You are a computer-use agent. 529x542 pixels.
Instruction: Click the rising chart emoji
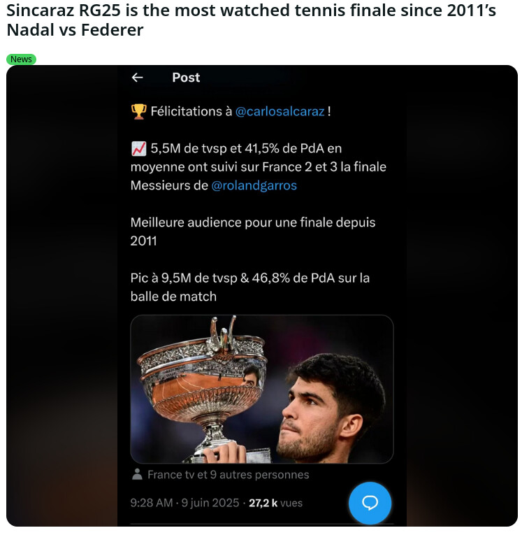pos(139,149)
